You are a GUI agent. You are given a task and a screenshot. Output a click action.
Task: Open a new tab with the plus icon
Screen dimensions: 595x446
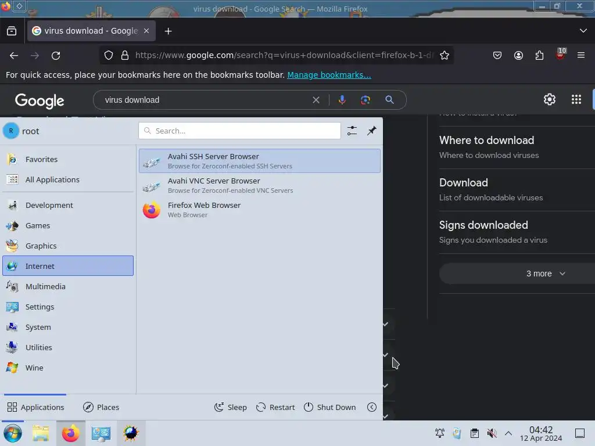[168, 31]
